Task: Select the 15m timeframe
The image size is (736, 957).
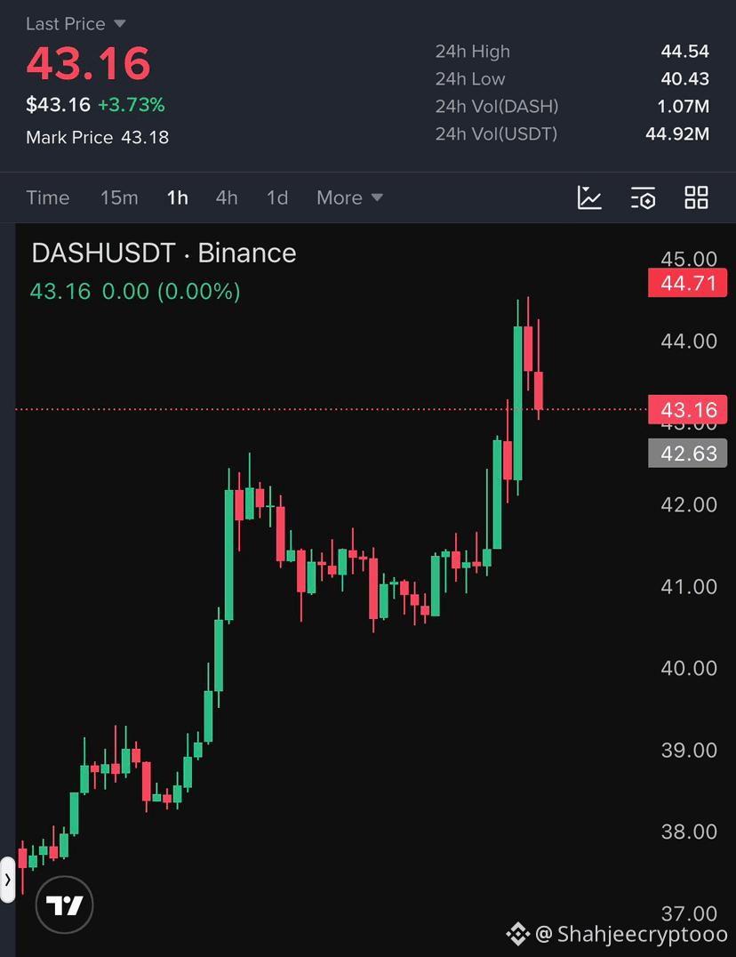Action: 119,197
